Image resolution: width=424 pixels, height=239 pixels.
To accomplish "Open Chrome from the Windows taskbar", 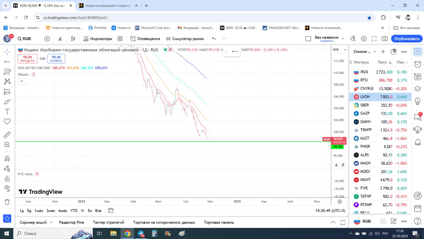I will [x=127, y=233].
